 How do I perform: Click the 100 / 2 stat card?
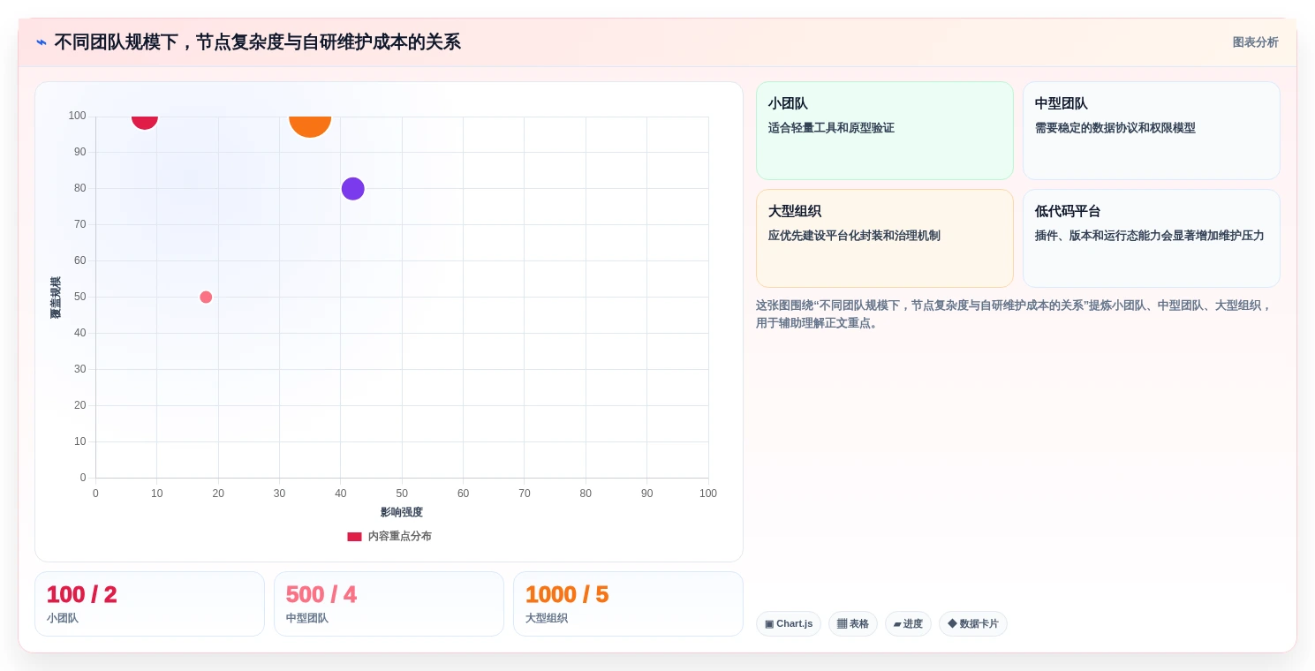(x=150, y=604)
